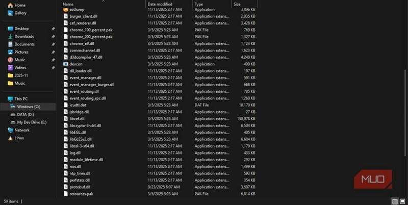The image size is (408, 205).
Task: Click the pin icon beside Desktop
Action: [53, 29]
